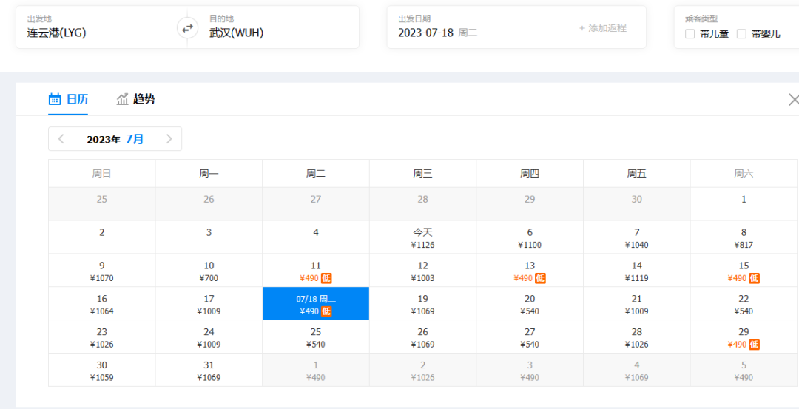799x409 pixels.
Task: Go to next month arrow
Action: point(169,139)
